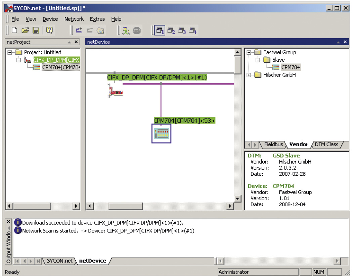Image resolution: width=352 pixels, height=278 pixels.
Task: Select window layout 4 icon
Action: point(192,31)
